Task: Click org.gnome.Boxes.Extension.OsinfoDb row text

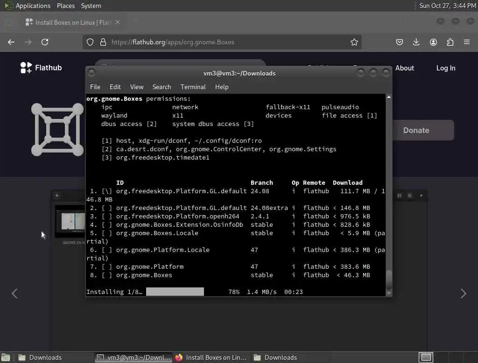Action: [x=180, y=224]
